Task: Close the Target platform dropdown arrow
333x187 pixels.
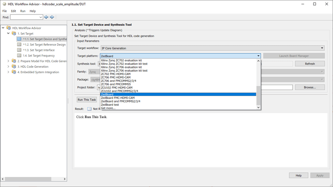Action: tap(258, 56)
